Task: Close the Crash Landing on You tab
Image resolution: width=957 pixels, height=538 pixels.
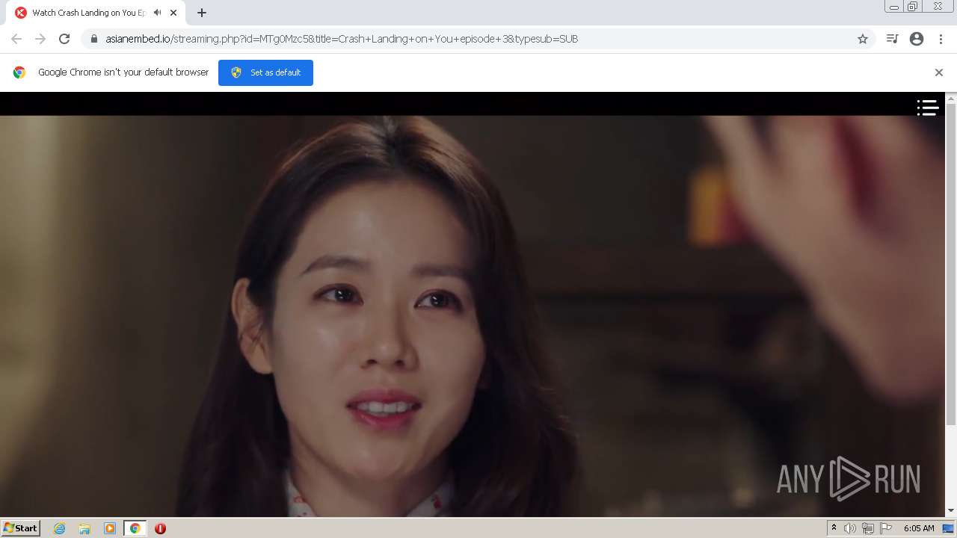Action: pos(173,13)
